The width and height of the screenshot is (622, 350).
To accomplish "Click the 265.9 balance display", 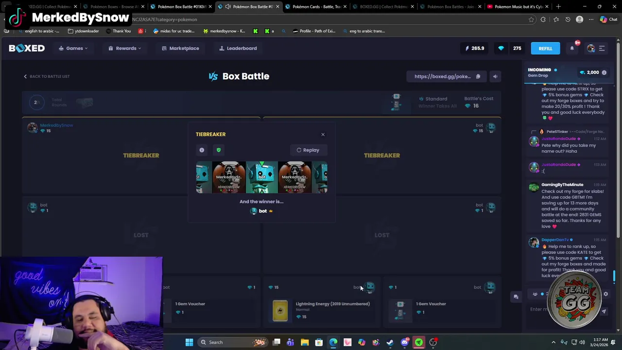I will click(475, 48).
